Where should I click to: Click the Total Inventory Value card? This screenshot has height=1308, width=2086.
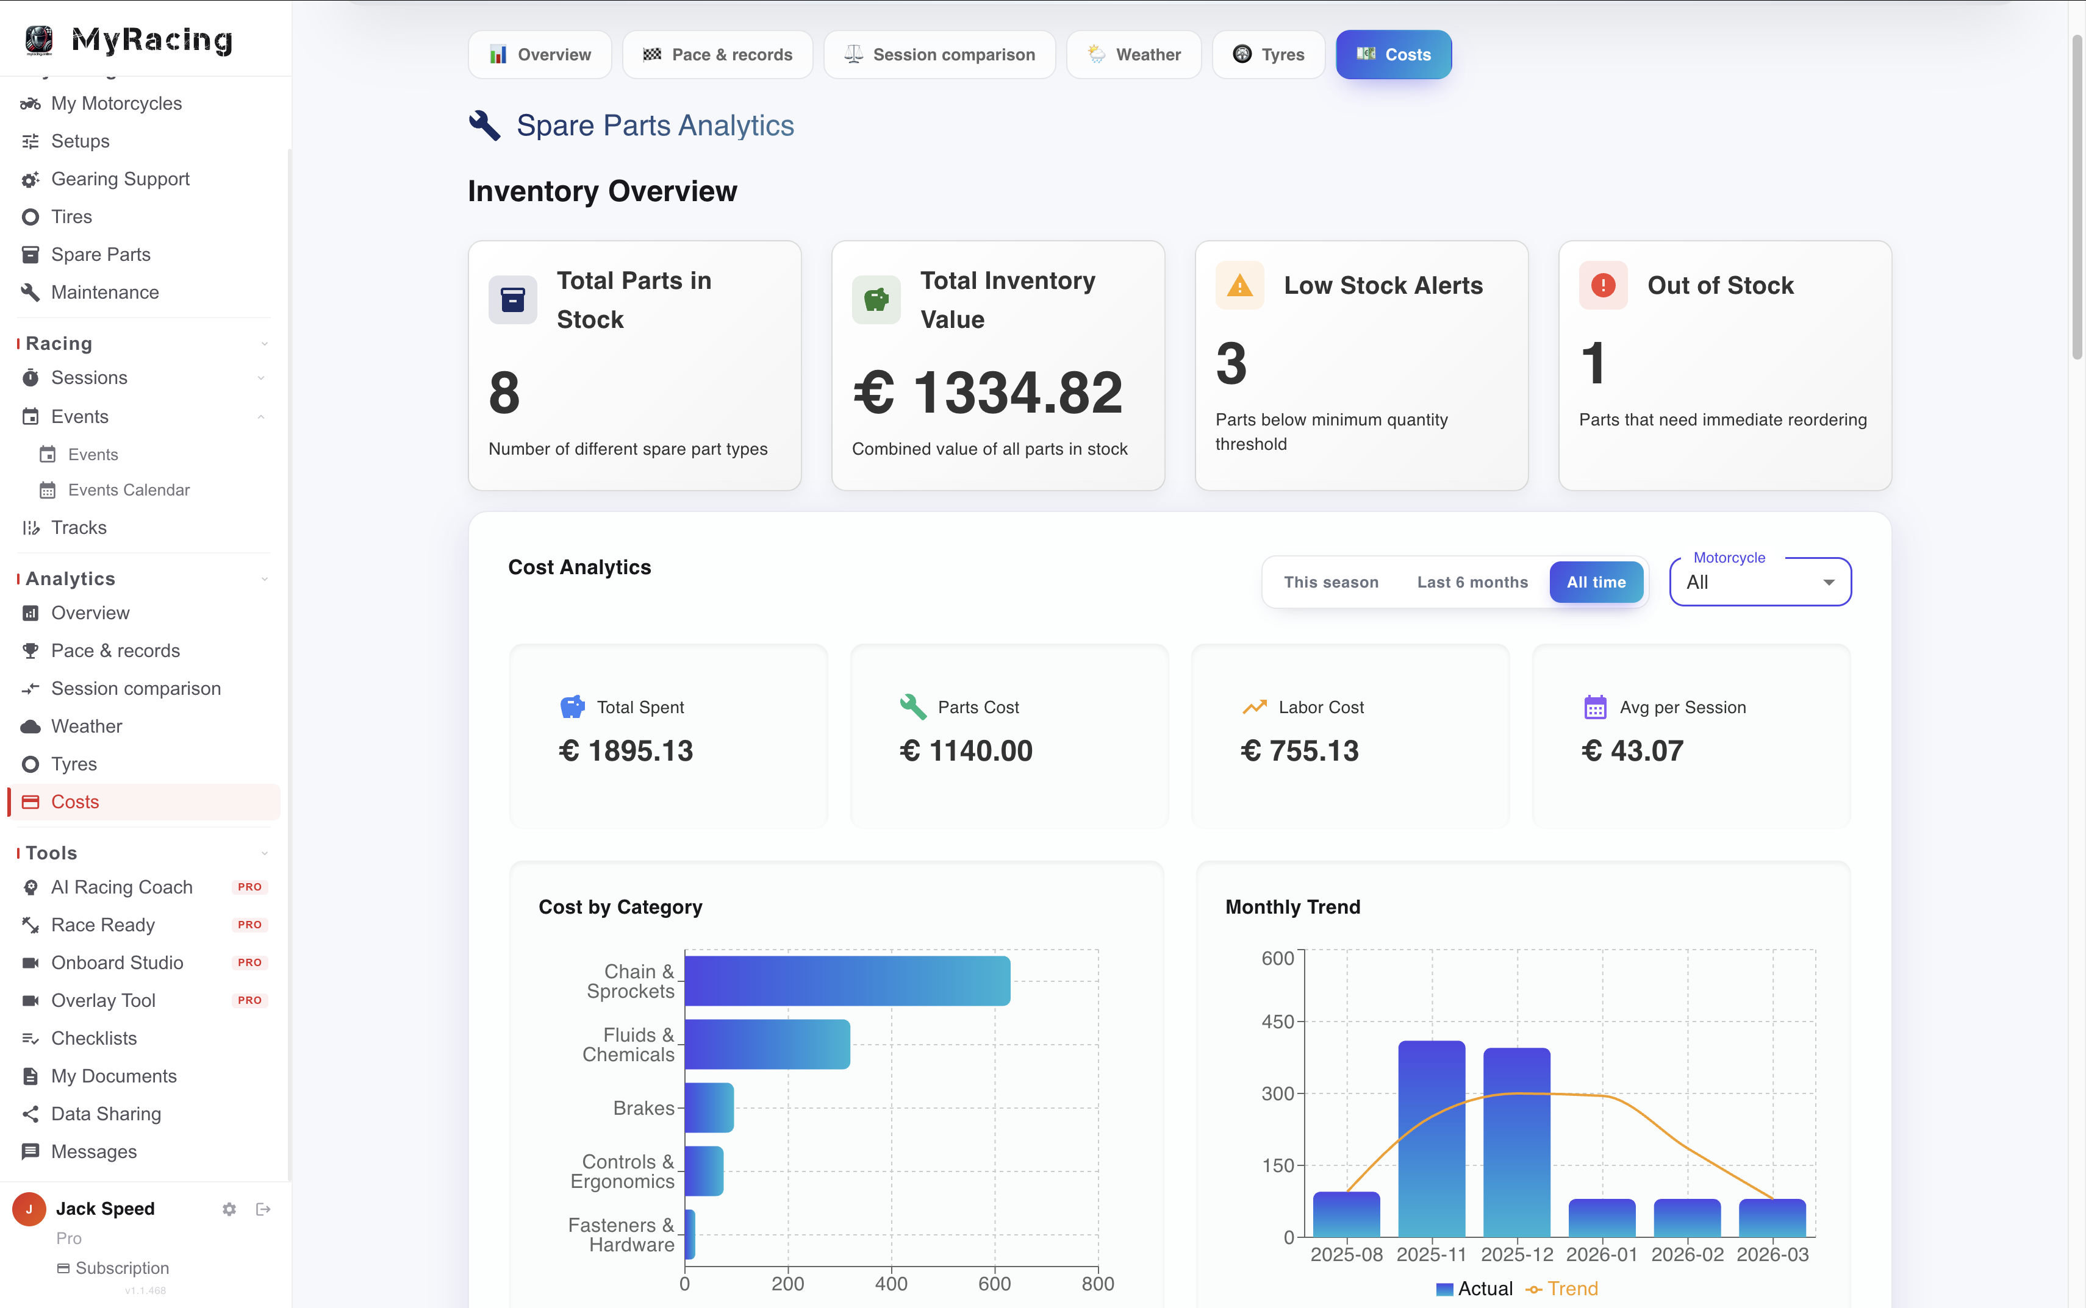998,366
